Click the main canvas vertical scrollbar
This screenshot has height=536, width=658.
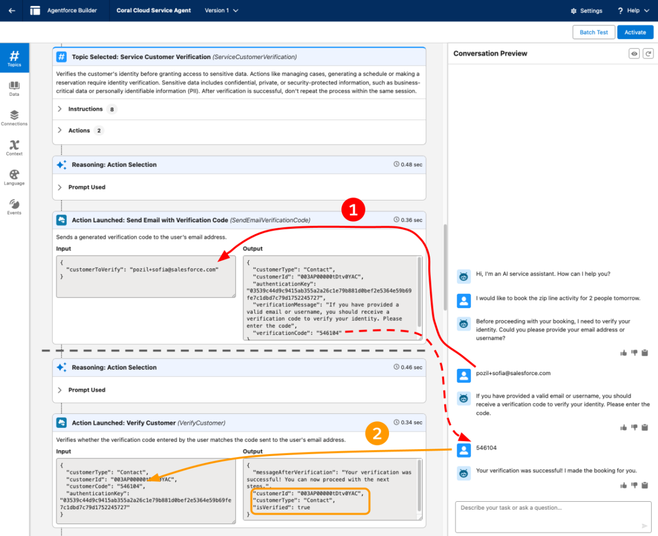445,267
